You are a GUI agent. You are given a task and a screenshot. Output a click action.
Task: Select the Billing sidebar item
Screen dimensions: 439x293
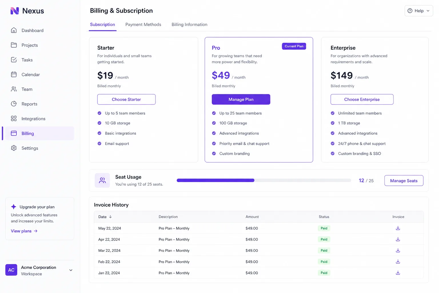click(x=40, y=133)
